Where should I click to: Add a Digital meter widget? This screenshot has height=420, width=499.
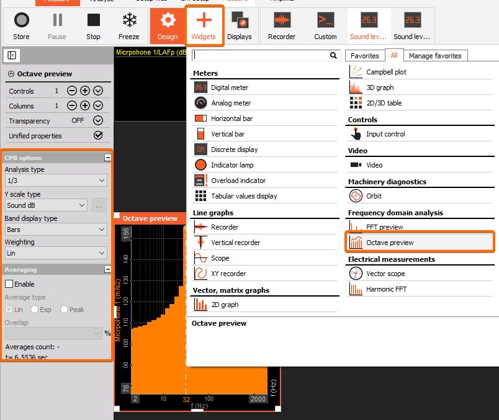[265, 87]
